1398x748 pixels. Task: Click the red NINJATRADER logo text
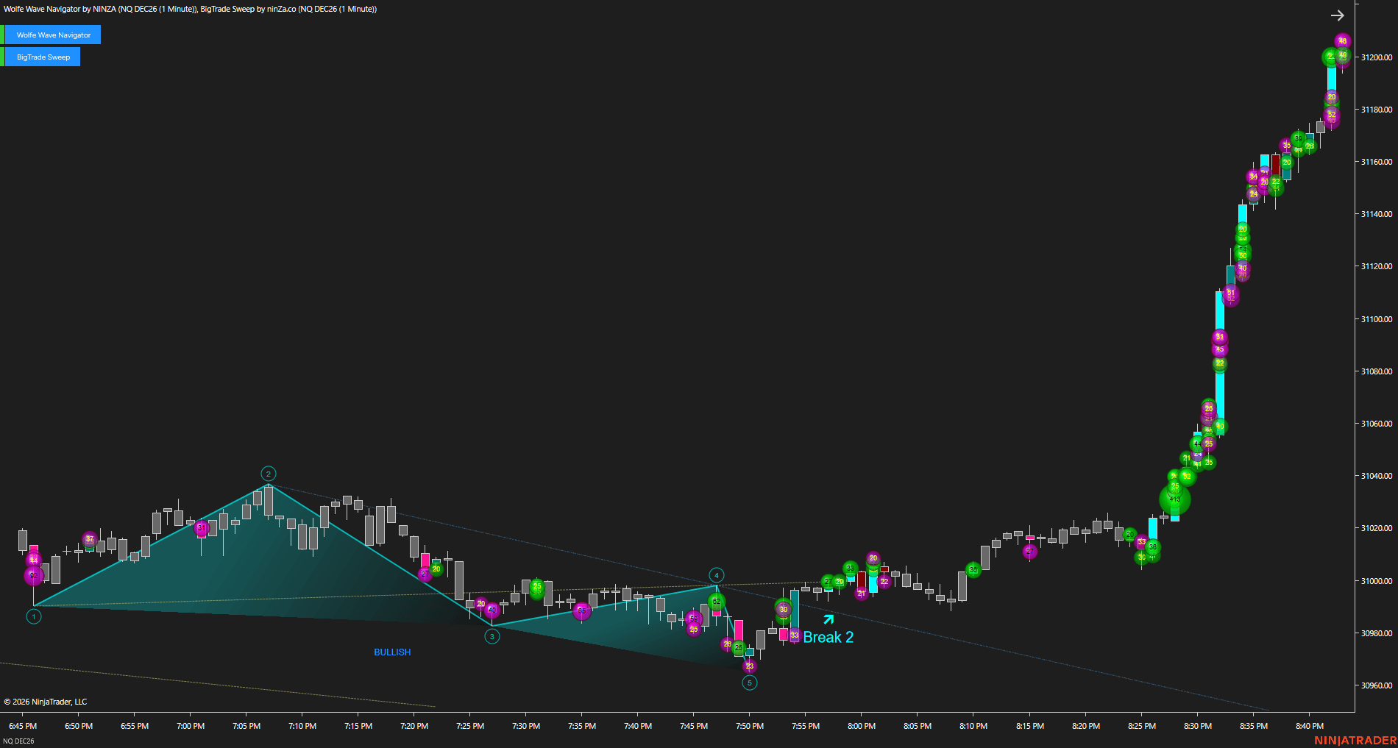click(x=1355, y=740)
